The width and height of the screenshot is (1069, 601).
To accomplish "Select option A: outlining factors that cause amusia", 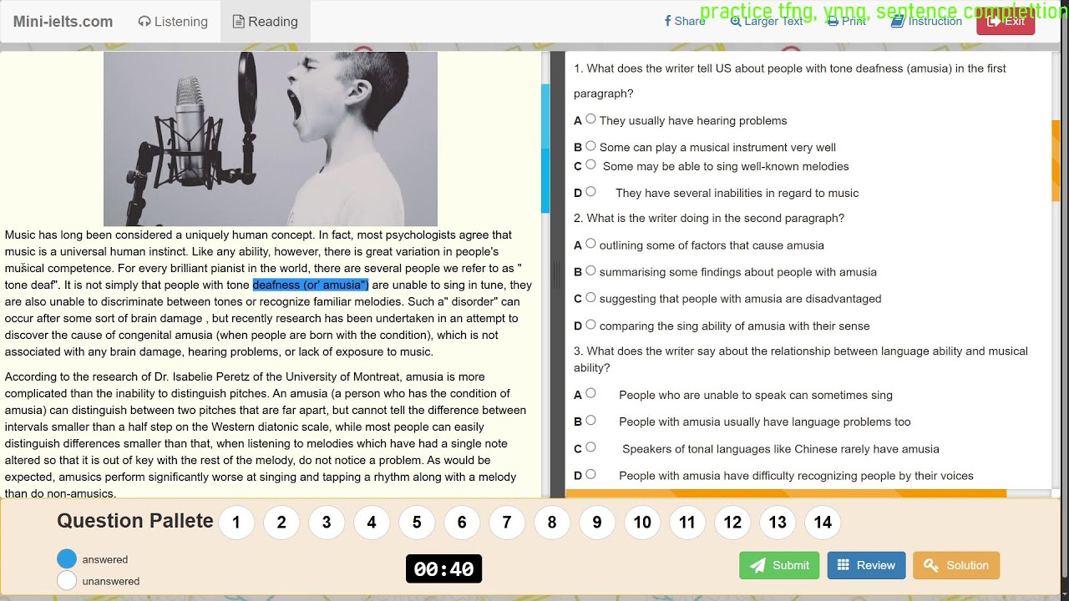I will [590, 244].
